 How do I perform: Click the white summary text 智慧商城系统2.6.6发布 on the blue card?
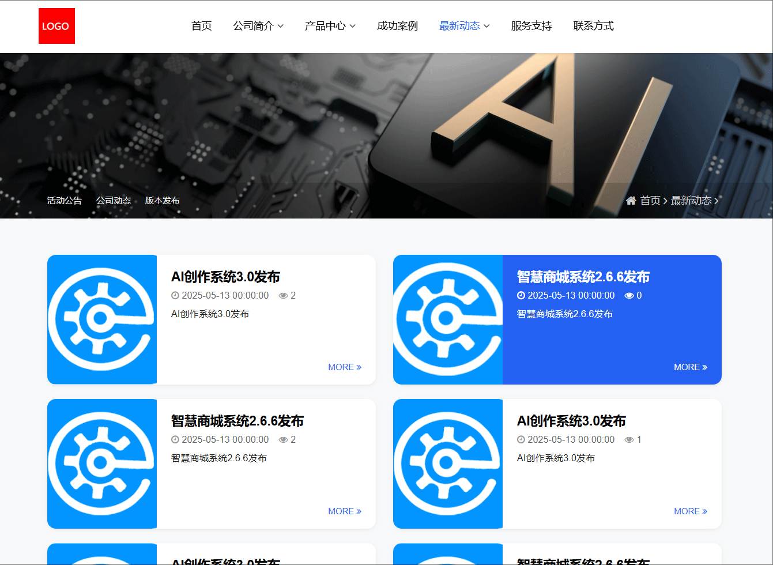click(x=565, y=314)
